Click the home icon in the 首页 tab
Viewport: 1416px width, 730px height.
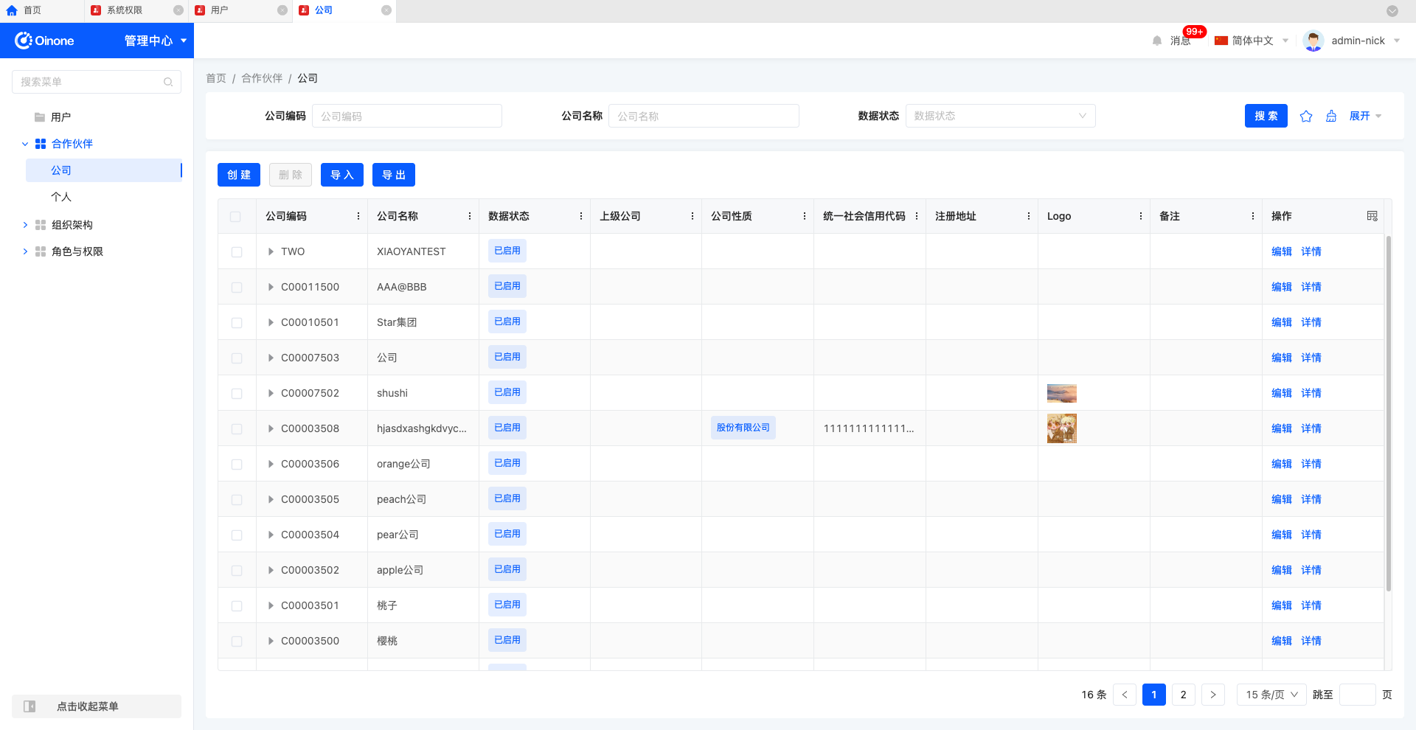[12, 10]
